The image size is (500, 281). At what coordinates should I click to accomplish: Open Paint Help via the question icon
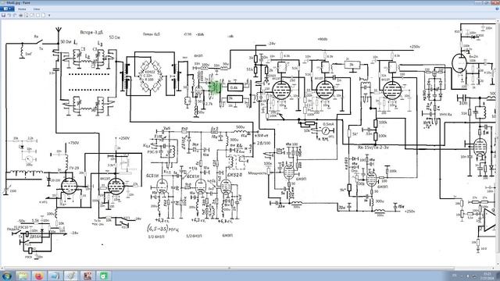(x=497, y=9)
